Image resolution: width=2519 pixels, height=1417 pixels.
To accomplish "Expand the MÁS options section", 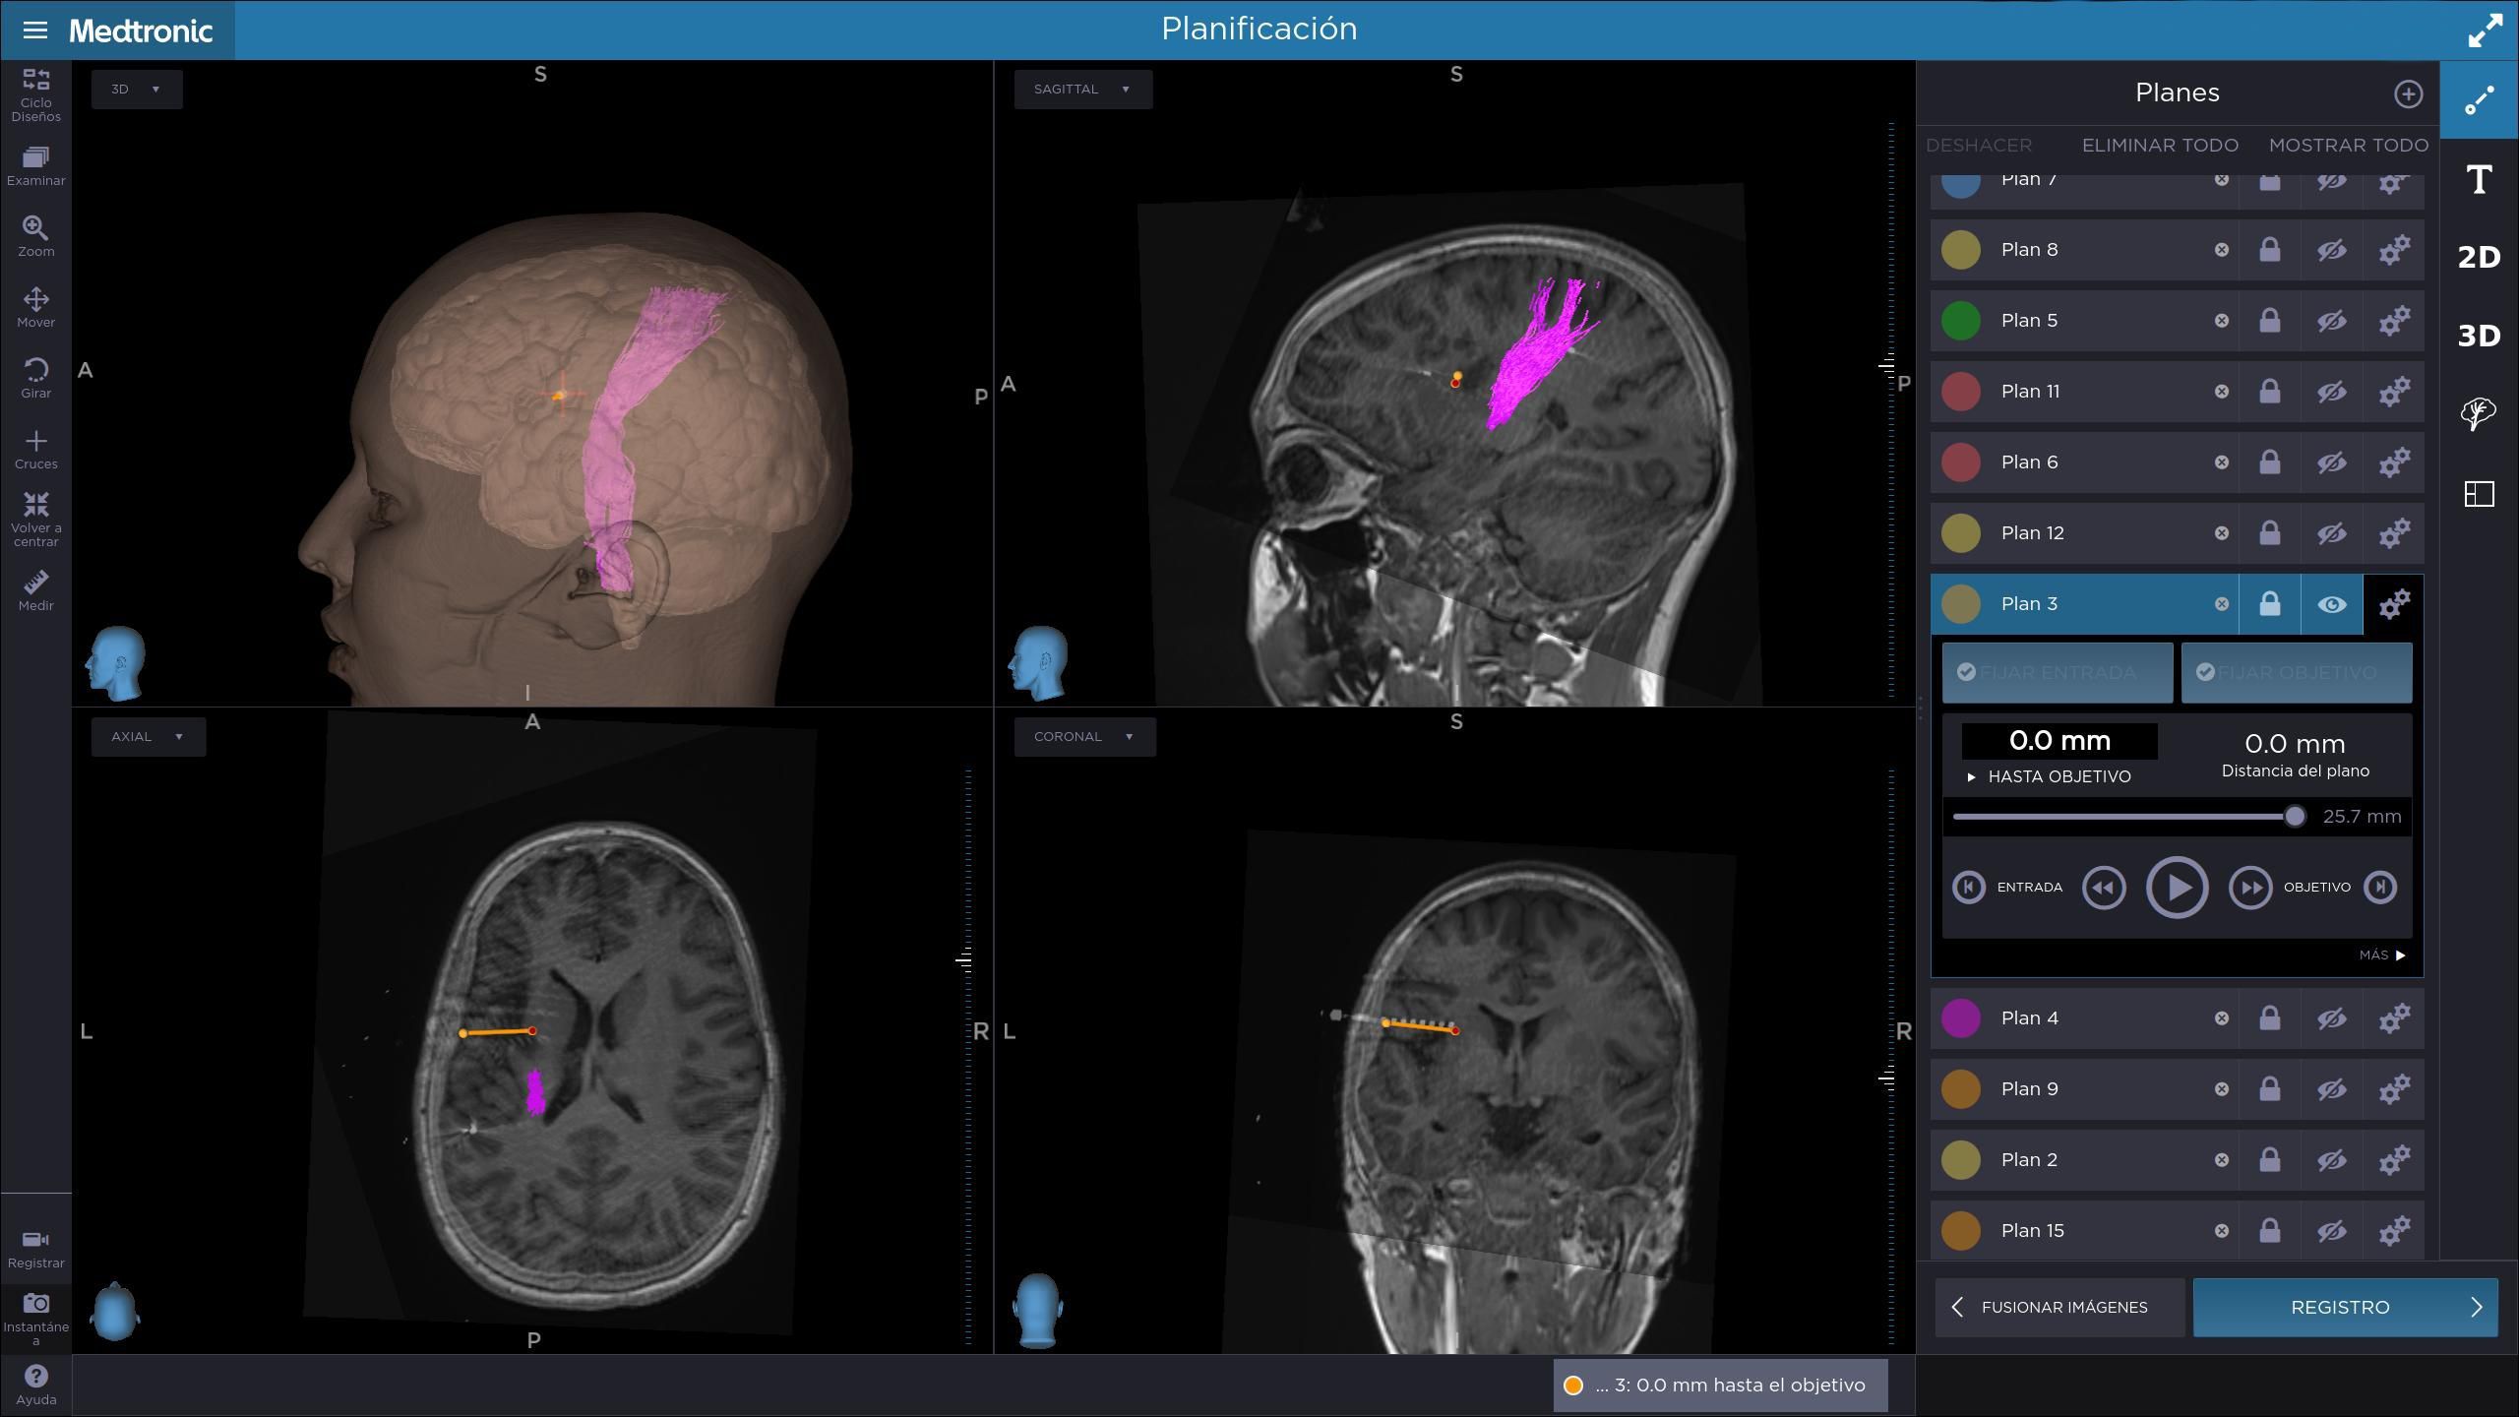I will pyautogui.click(x=2381, y=955).
